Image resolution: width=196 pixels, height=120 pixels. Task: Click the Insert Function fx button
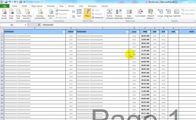click(x=39, y=25)
